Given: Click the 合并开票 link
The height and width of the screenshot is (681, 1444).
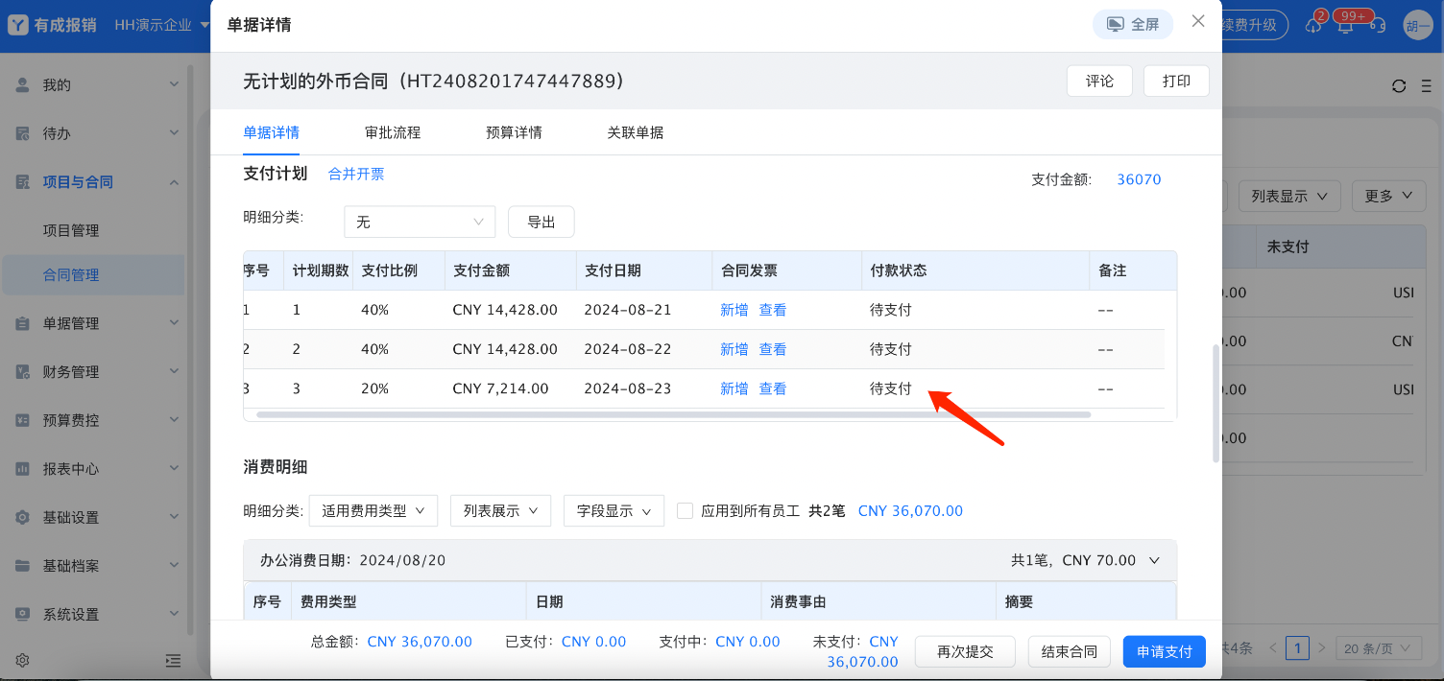Looking at the screenshot, I should 356,174.
